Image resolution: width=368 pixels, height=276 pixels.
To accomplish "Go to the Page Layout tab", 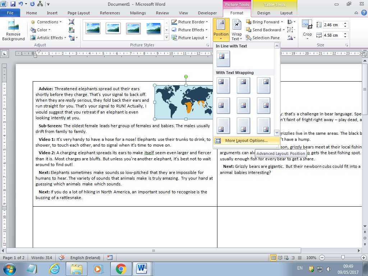I will [x=79, y=13].
